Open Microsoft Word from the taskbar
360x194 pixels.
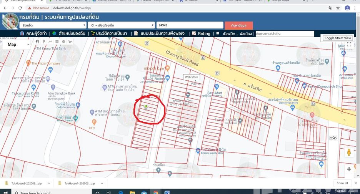coord(167,192)
